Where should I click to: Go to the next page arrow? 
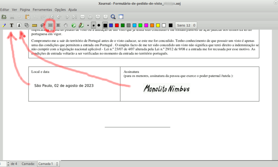click(67, 17)
